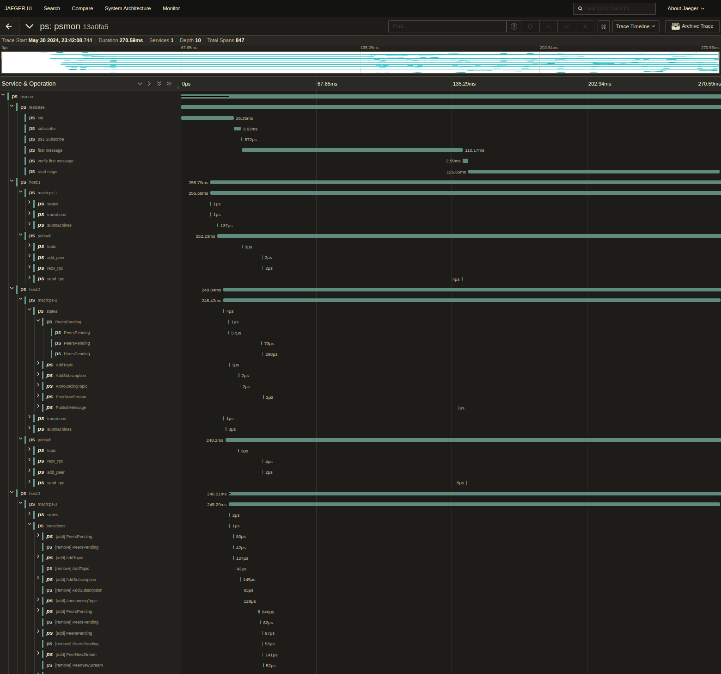Collapse the testcase span
The image size is (721, 674).
click(x=12, y=106)
